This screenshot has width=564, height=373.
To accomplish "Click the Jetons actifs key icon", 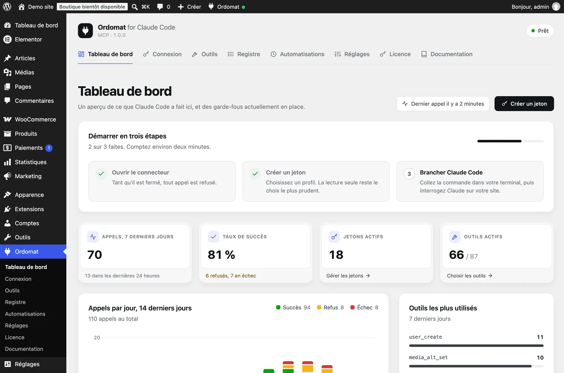I will pyautogui.click(x=334, y=237).
